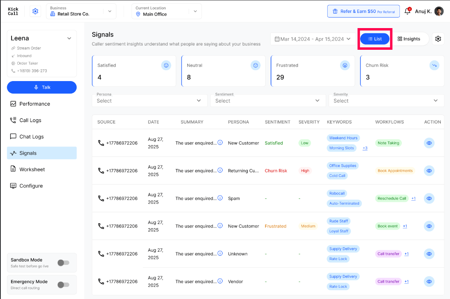Screen dimensions: 450x299
Task: Click the Book Appointments workflow tag
Action: (x=395, y=171)
